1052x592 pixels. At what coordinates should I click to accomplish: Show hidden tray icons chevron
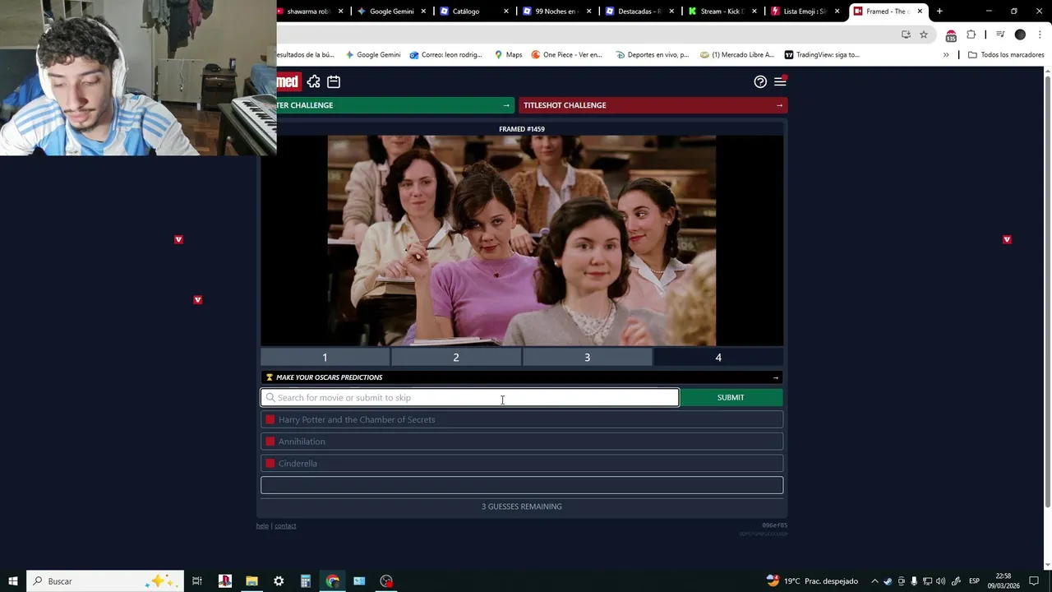[x=874, y=581]
